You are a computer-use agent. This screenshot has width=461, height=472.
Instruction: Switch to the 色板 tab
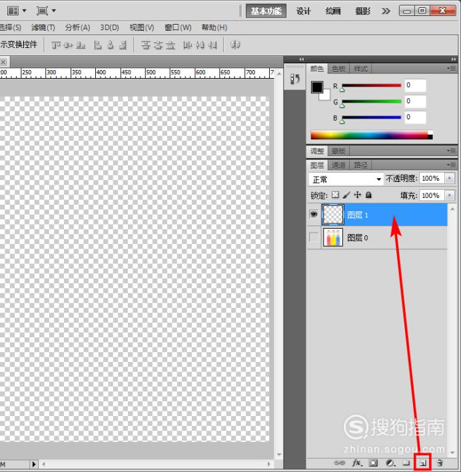pos(338,69)
